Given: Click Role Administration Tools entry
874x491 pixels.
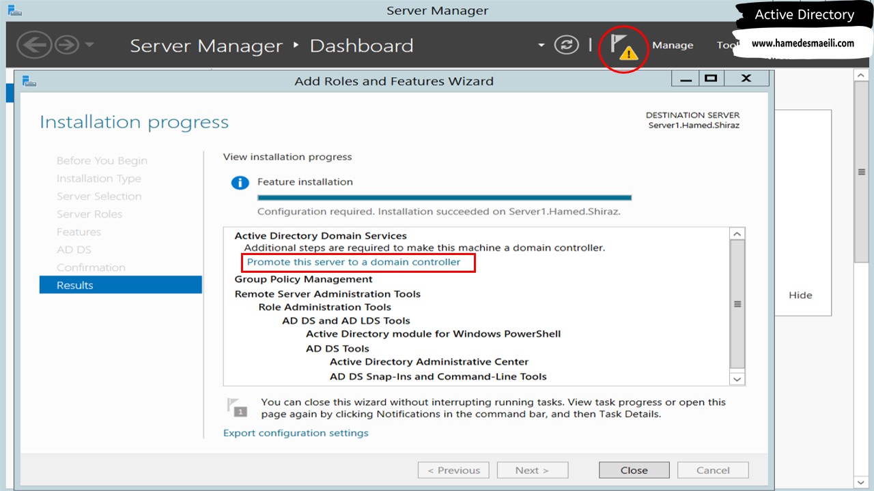Looking at the screenshot, I should click(x=324, y=308).
